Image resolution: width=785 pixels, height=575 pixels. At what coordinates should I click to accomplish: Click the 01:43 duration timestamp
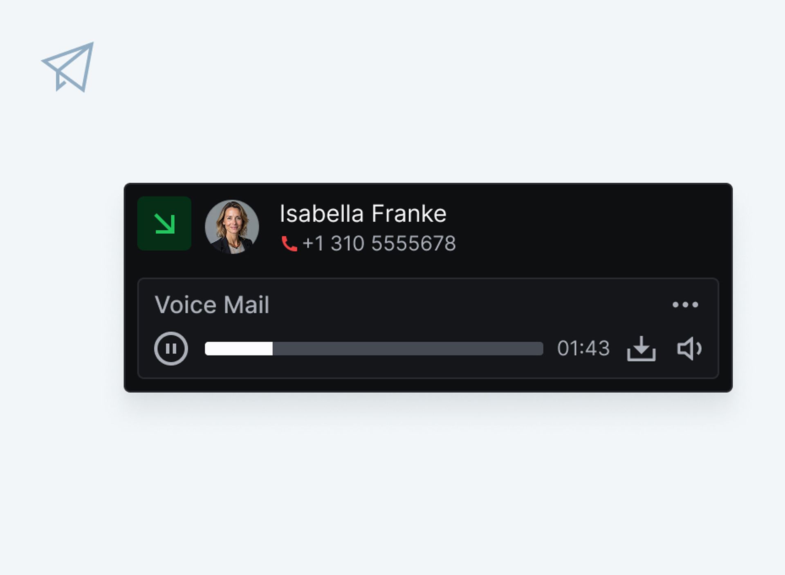pyautogui.click(x=583, y=349)
